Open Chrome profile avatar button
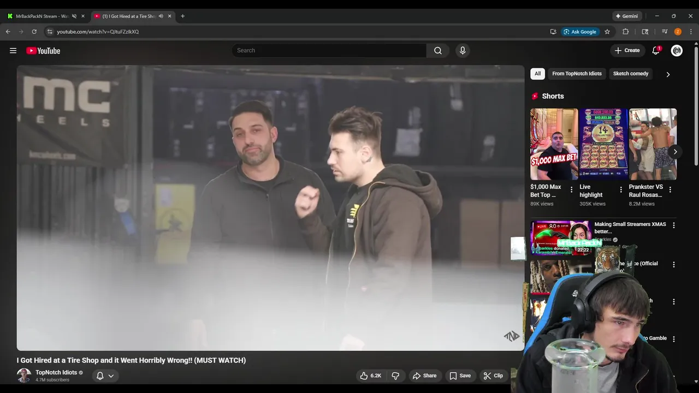 coord(678,32)
